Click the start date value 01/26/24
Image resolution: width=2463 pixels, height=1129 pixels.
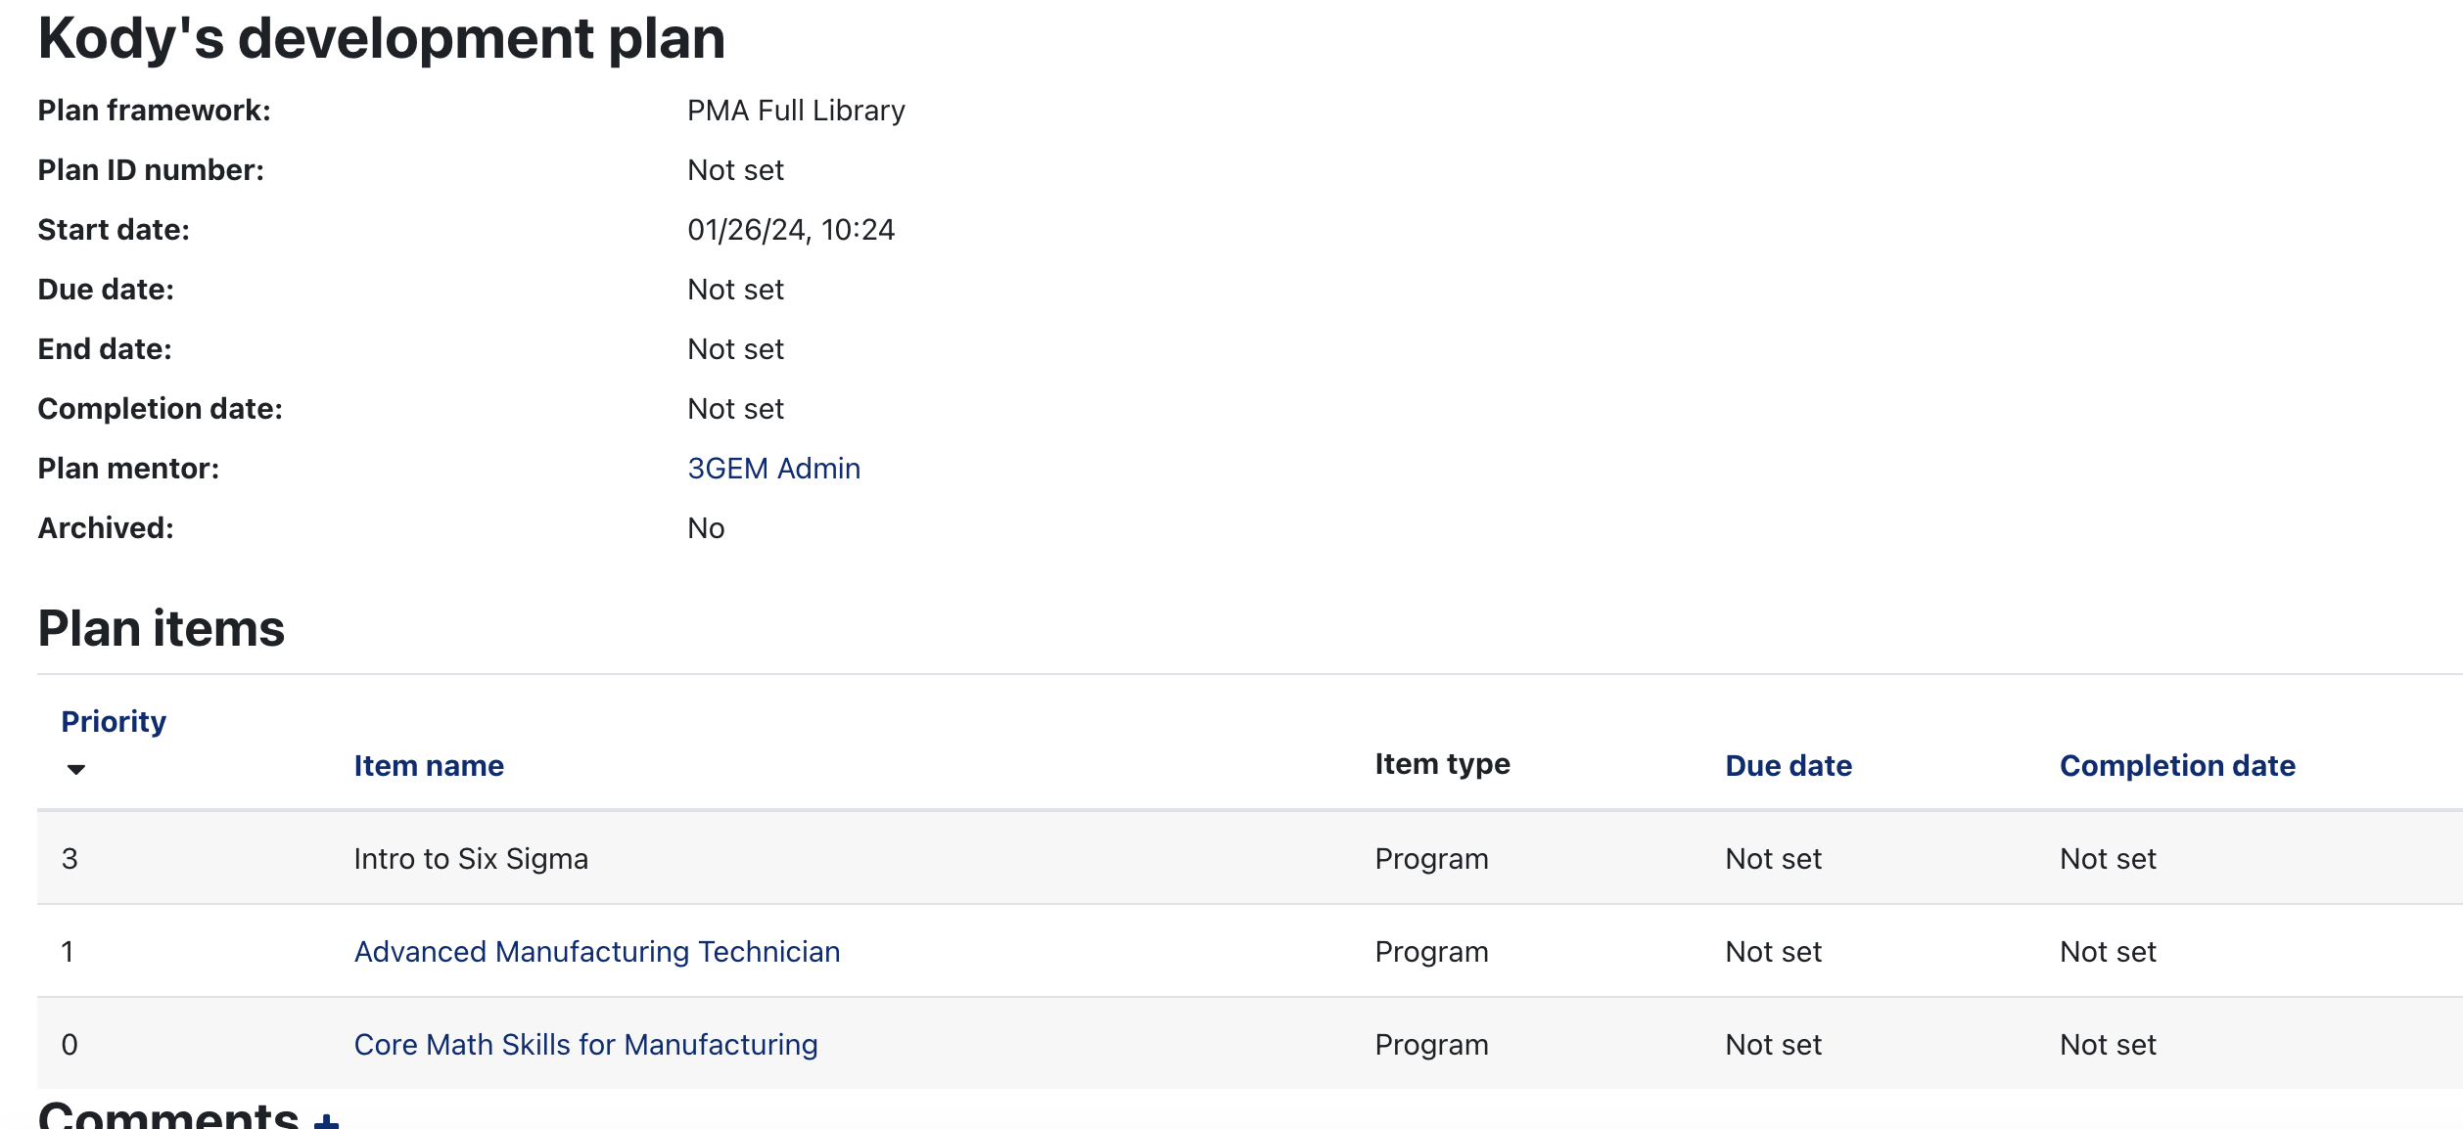[x=790, y=230]
